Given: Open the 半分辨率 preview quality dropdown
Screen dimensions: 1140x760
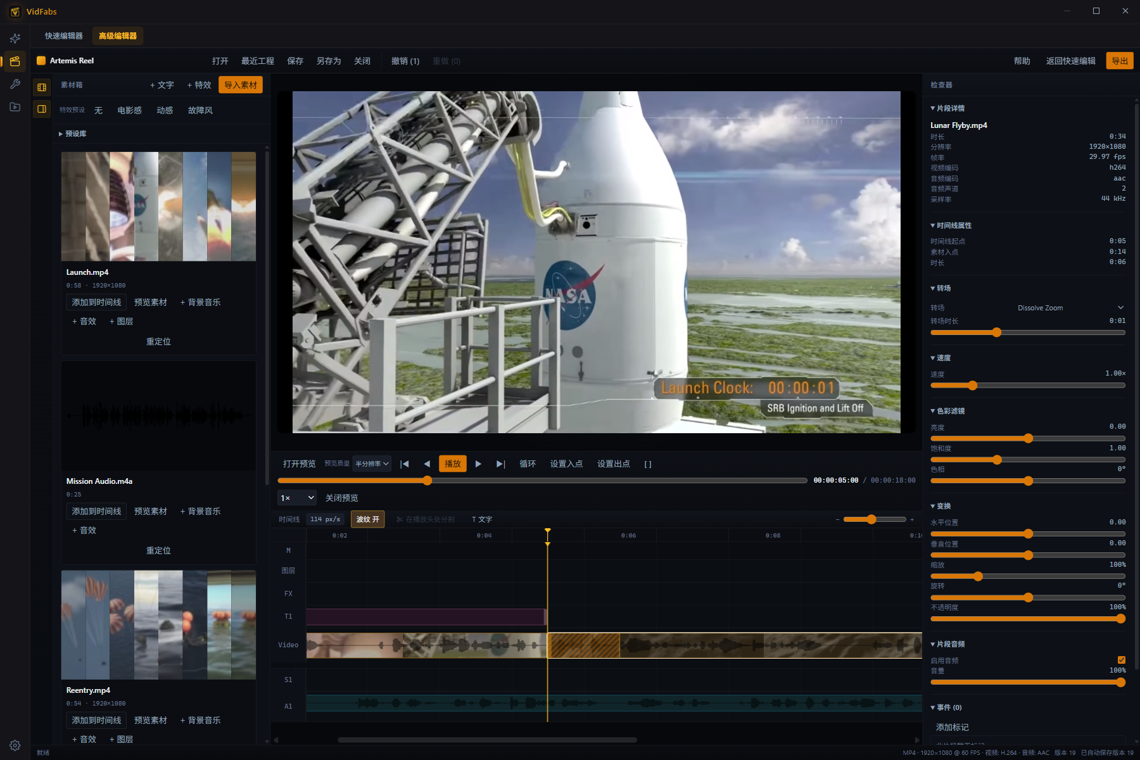Looking at the screenshot, I should click(372, 464).
